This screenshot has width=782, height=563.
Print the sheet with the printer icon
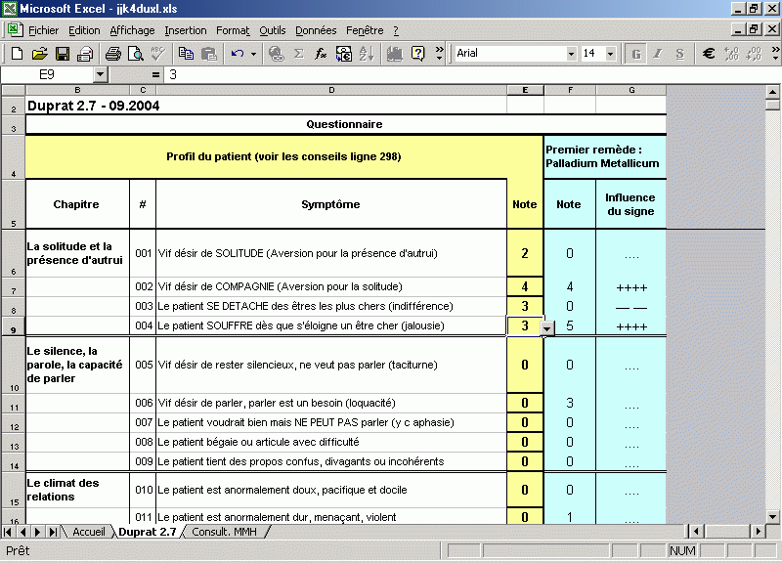click(x=113, y=54)
